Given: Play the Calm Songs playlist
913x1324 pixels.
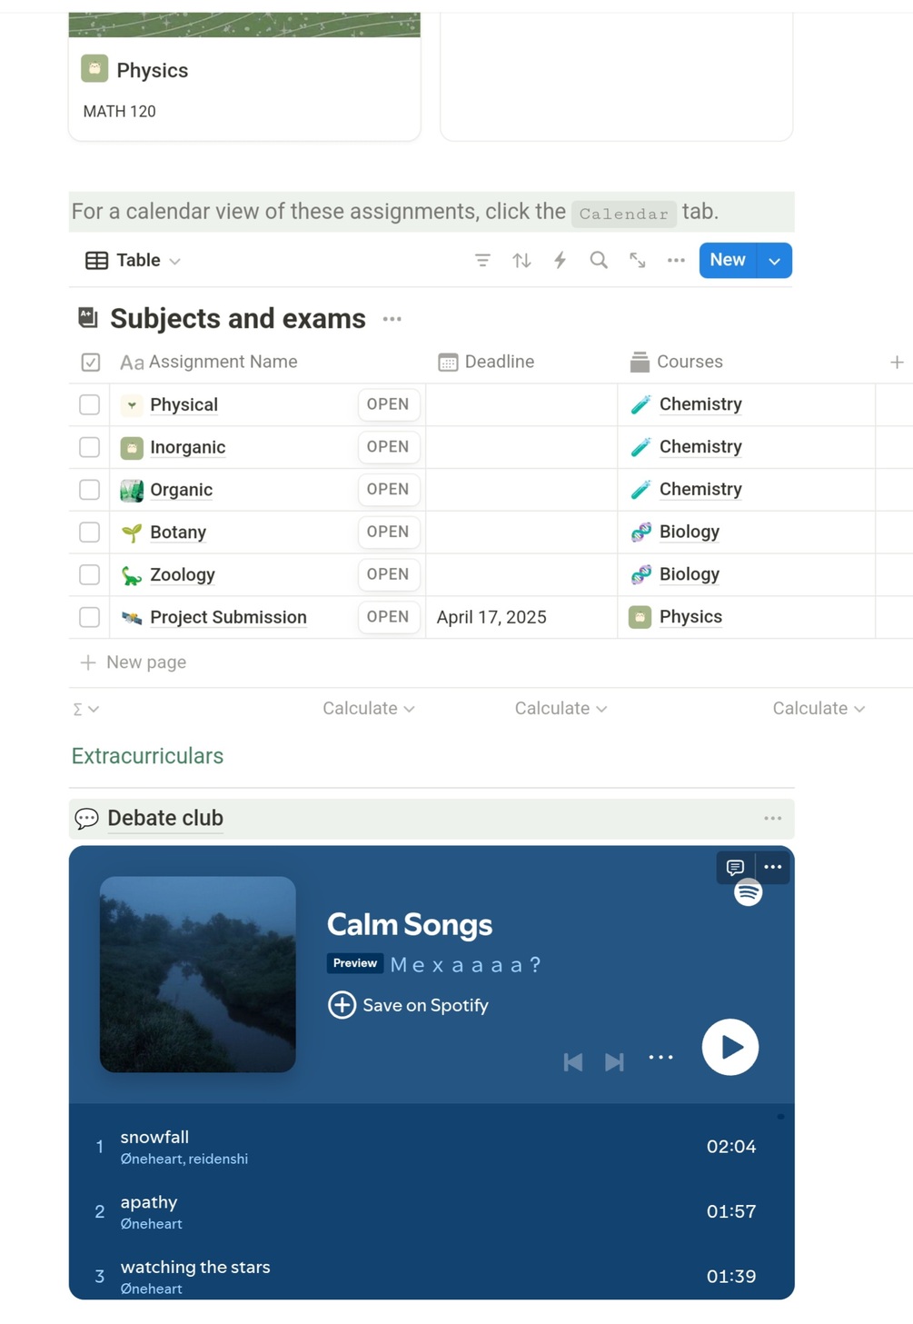Looking at the screenshot, I should coord(729,1047).
